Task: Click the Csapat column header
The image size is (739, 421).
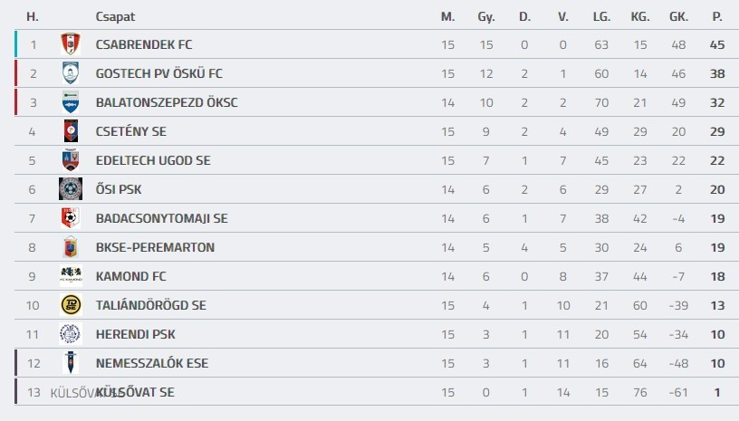Action: point(115,16)
